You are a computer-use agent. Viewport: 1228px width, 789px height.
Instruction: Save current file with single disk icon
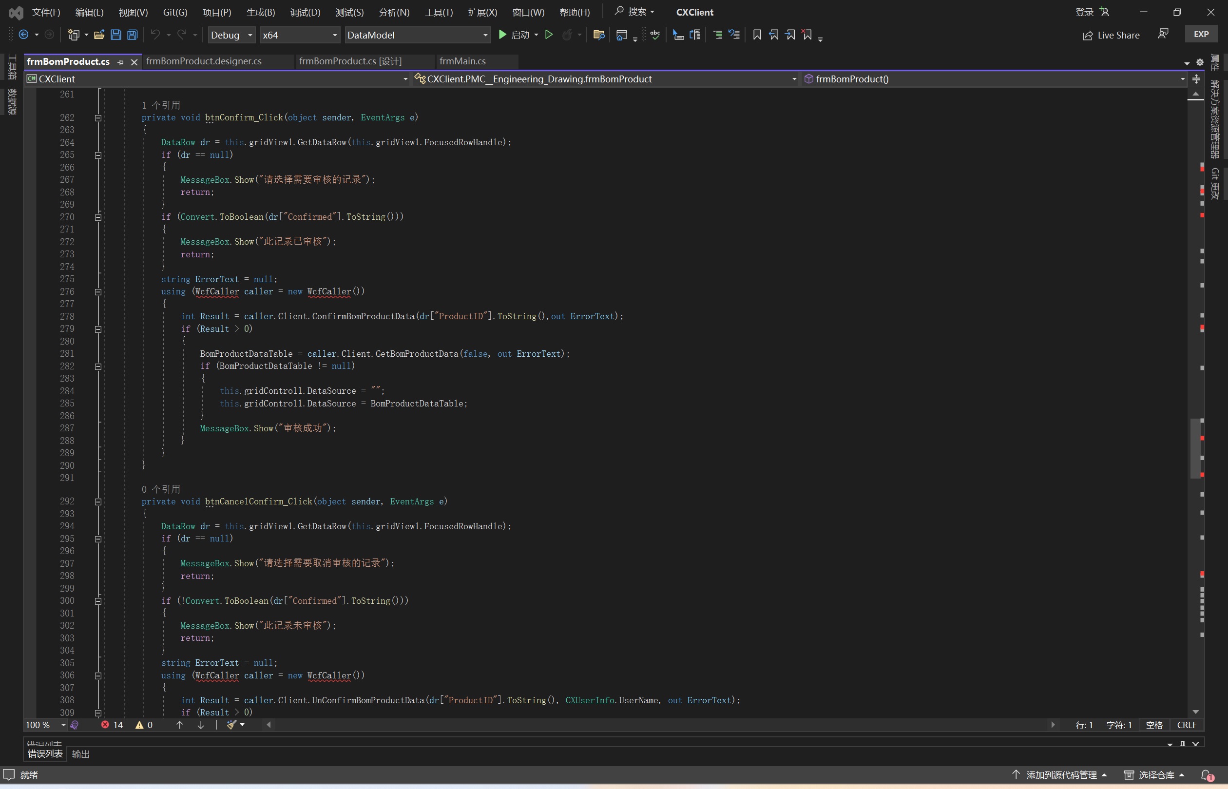click(116, 35)
